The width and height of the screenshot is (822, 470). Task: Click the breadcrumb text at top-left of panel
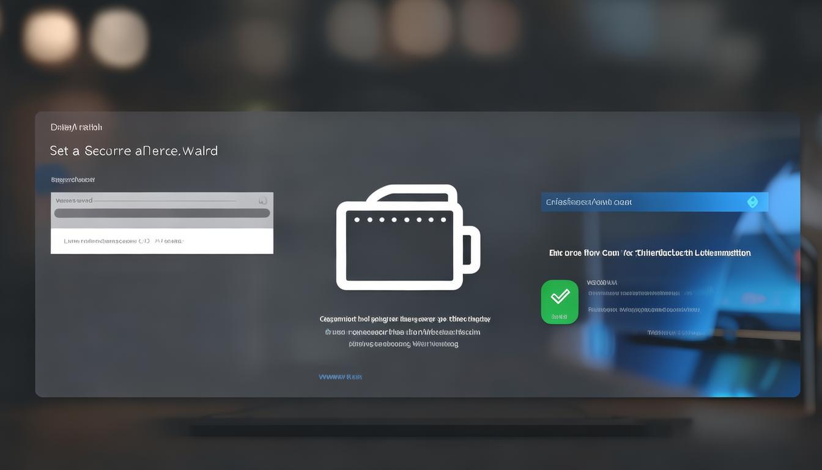tap(76, 127)
